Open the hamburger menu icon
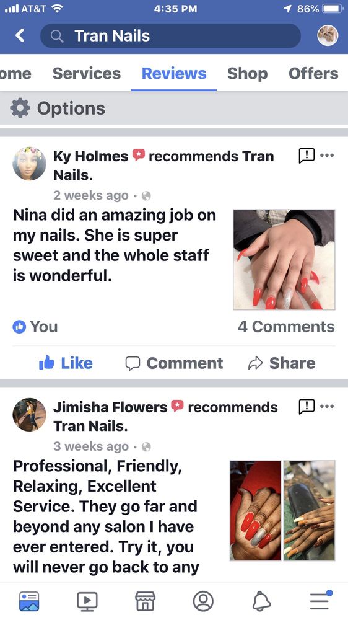 pos(320,600)
